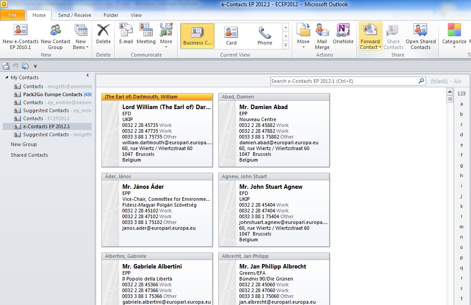Create a New Contact Group
Screen dimensions: 471x305
[56, 37]
